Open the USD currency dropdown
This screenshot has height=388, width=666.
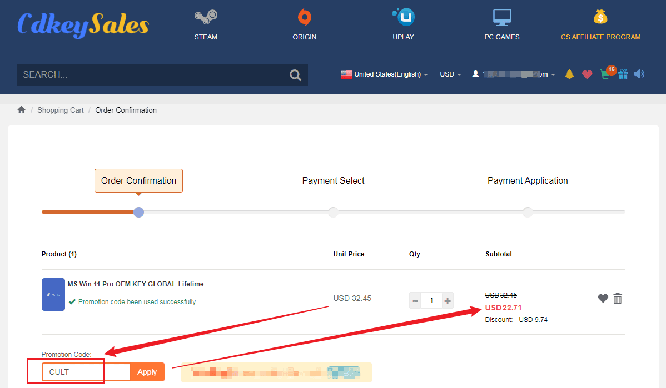(x=450, y=74)
